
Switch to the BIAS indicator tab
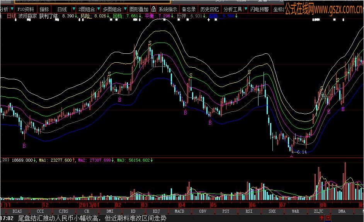[x=17, y=211]
